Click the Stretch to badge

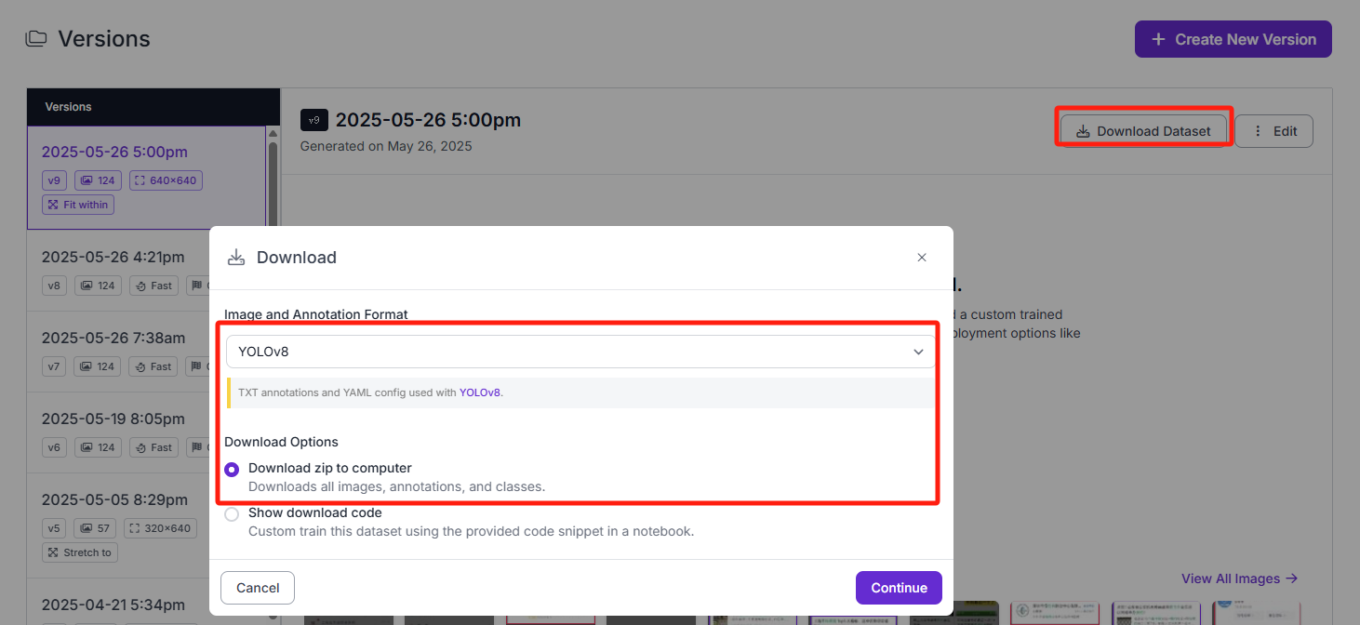click(80, 552)
